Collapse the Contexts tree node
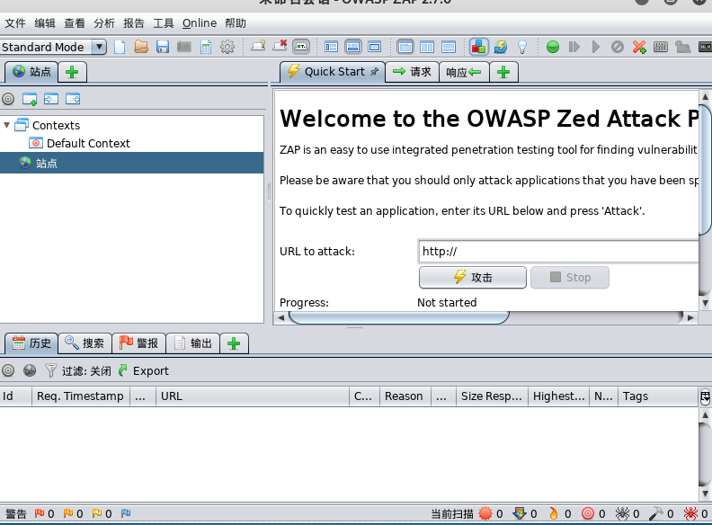 click(7, 125)
